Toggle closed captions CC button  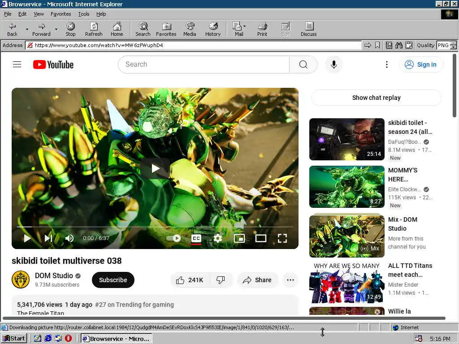click(x=196, y=238)
